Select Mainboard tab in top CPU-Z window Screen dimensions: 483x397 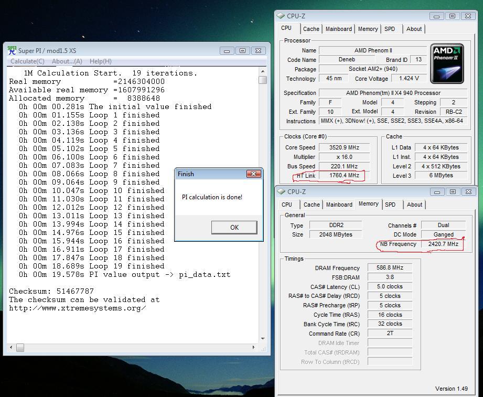pyautogui.click(x=339, y=29)
